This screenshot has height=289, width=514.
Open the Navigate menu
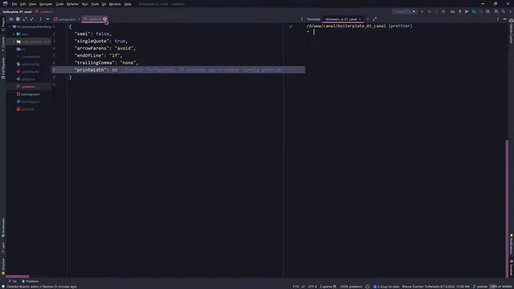point(46,4)
